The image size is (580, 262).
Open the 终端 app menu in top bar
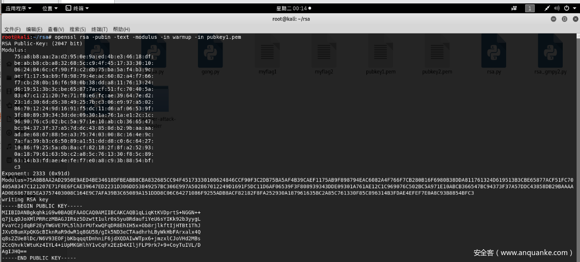point(77,8)
